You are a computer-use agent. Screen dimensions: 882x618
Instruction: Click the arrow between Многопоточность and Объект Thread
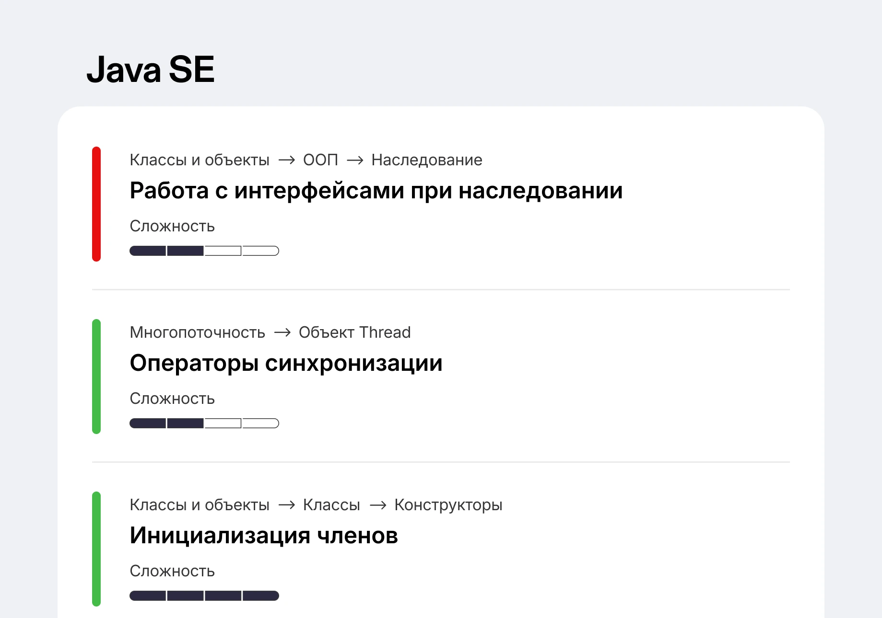[282, 332]
